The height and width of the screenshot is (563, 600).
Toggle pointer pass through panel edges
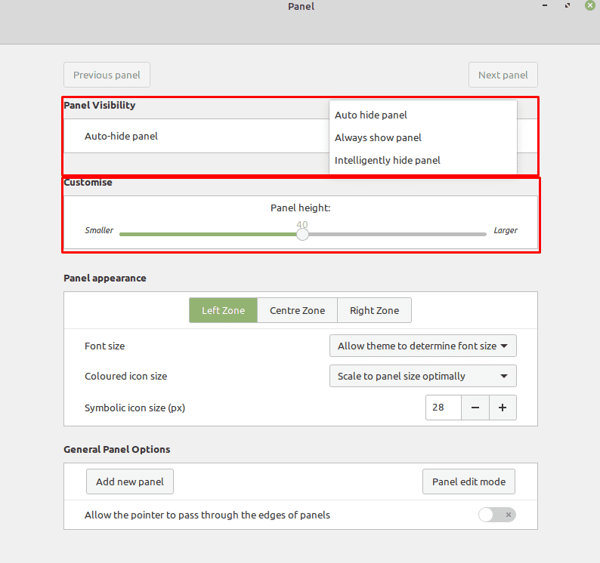pos(496,515)
